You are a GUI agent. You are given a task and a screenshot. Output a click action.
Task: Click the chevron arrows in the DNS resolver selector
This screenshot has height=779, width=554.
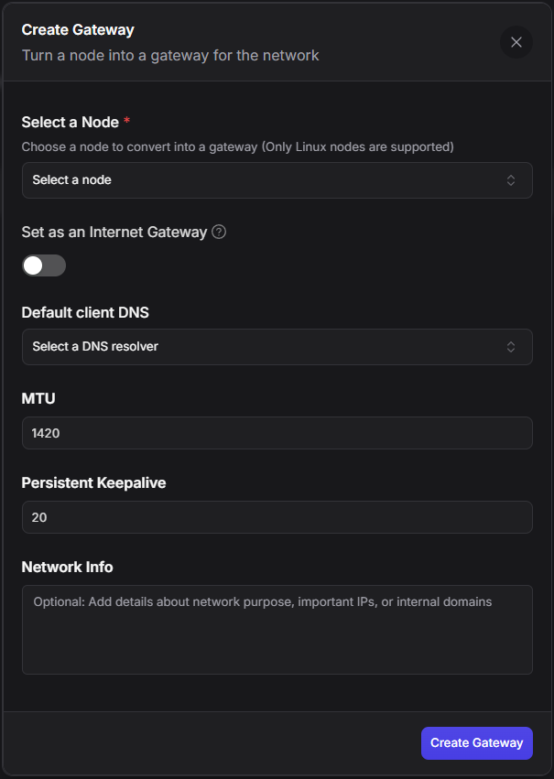(x=511, y=347)
